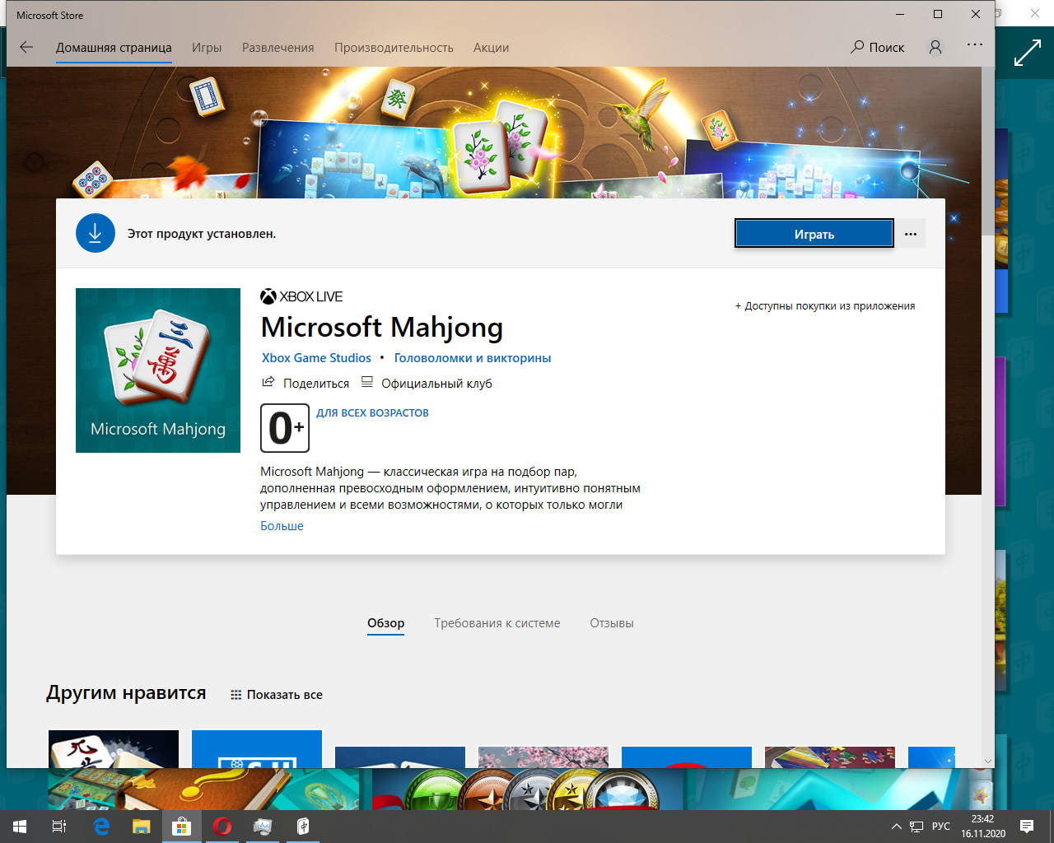1054x843 pixels.
Task: Click the expand fullscreen diagonal arrow icon
Action: (1027, 54)
